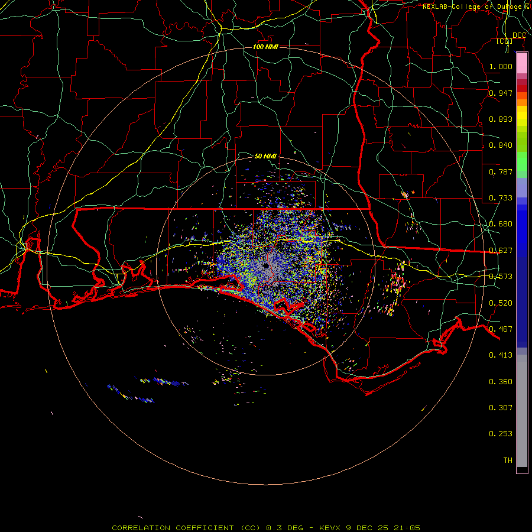The height and width of the screenshot is (532, 532).
Task: Click the TH threshold label
Action: [508, 460]
